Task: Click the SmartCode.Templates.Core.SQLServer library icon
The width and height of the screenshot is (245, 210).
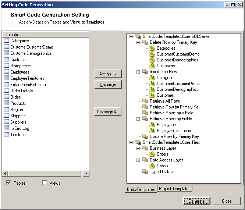Action: coord(138,36)
